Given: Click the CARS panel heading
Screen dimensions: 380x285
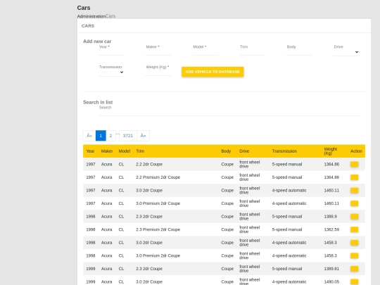Looking at the screenshot, I should coord(88,26).
